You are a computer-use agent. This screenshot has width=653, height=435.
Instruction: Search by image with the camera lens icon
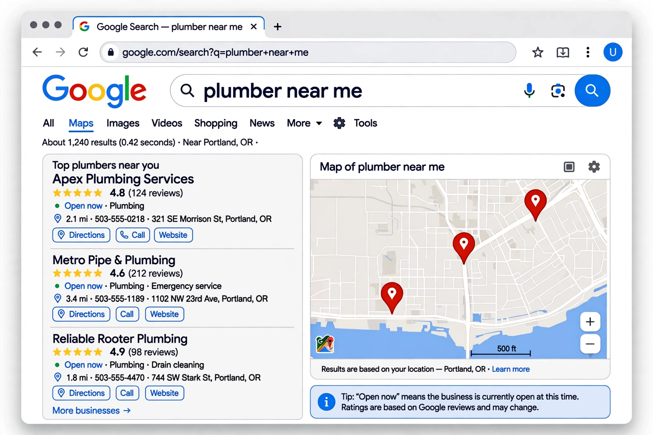tap(558, 91)
